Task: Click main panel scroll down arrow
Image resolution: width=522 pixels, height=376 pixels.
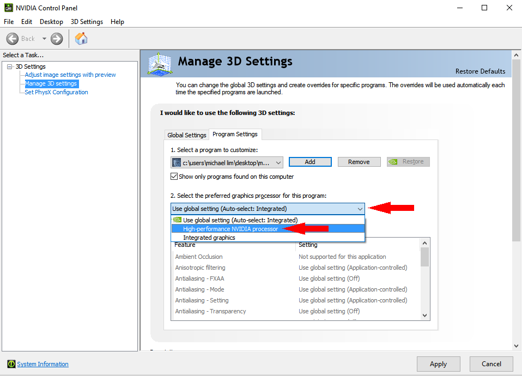Action: [x=516, y=346]
